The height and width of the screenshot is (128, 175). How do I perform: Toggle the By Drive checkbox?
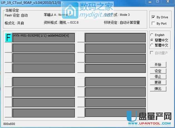153,17
